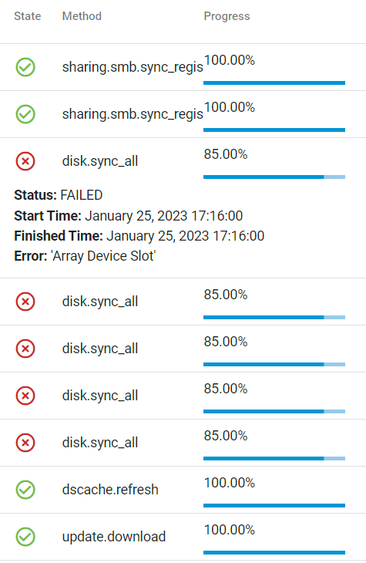
Task: Click the 85.00% progress bar of expanded disk.sync_all
Action: [x=274, y=177]
